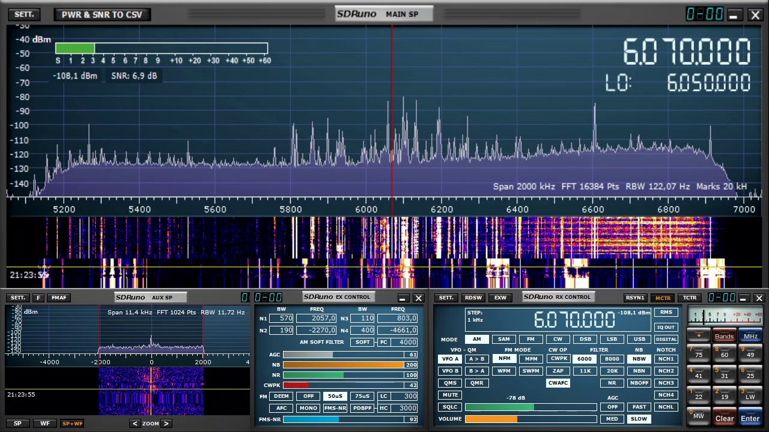Zoom in with the right arrow in AUX SP
The image size is (769, 432).
[x=166, y=424]
